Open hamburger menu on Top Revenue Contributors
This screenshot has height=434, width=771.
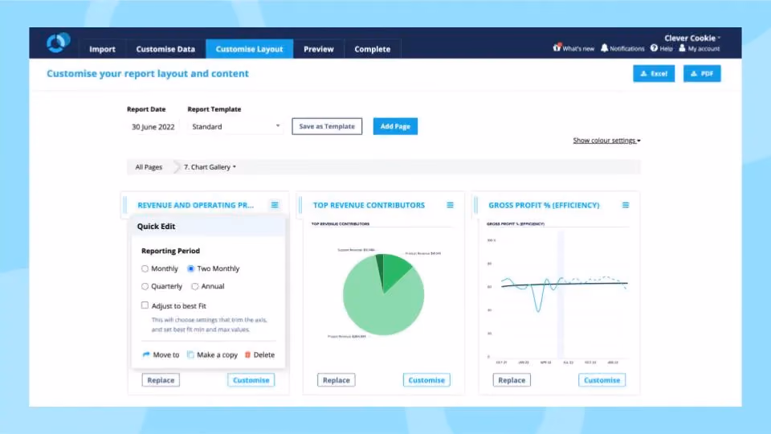coord(450,205)
